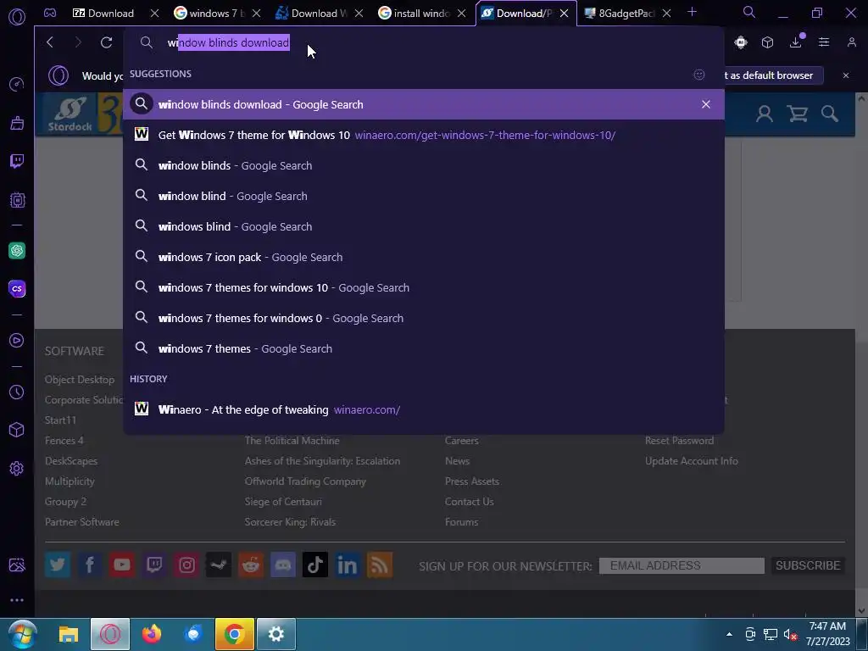Viewport: 868px width, 651px height.
Task: Go back with the browser back arrow
Action: 50,42
